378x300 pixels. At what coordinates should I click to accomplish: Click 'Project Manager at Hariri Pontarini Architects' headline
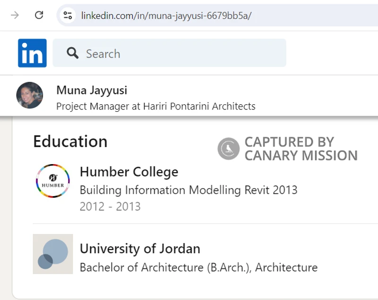point(156,106)
